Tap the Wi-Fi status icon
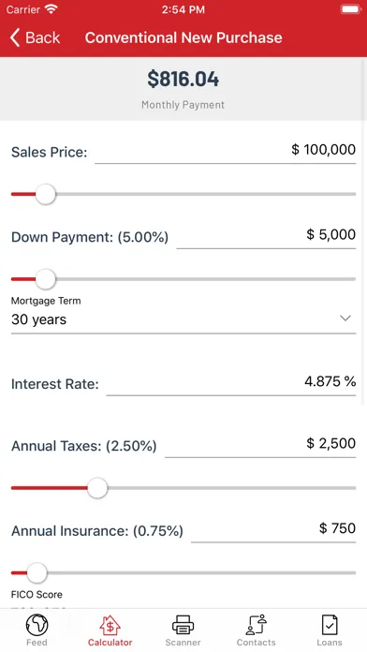Viewport: 367px width, 652px height. pos(51,9)
